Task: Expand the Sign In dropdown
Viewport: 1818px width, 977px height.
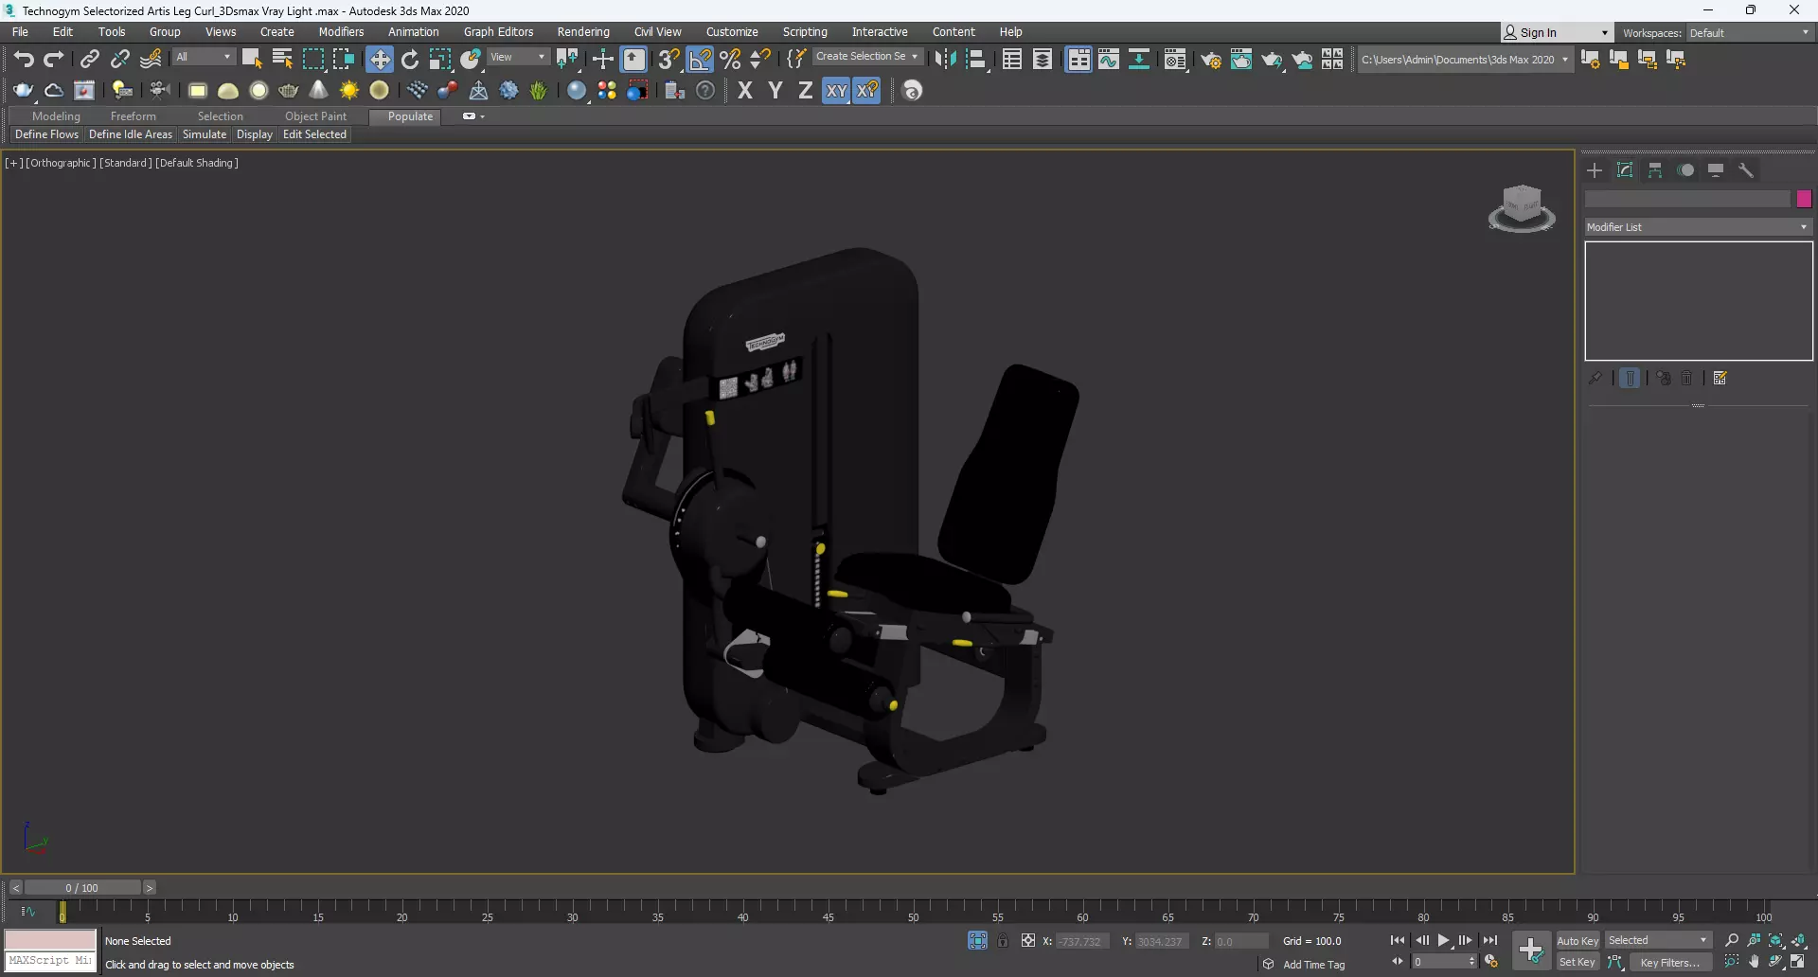Action: [x=1557, y=32]
